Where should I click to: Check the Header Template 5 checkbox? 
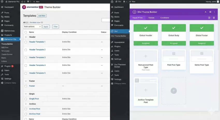pyautogui.click(x=26, y=73)
